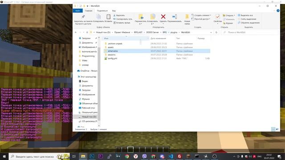Click DODO Server in the address breadcrumb
The height and width of the screenshot is (160, 285).
[x=152, y=32]
